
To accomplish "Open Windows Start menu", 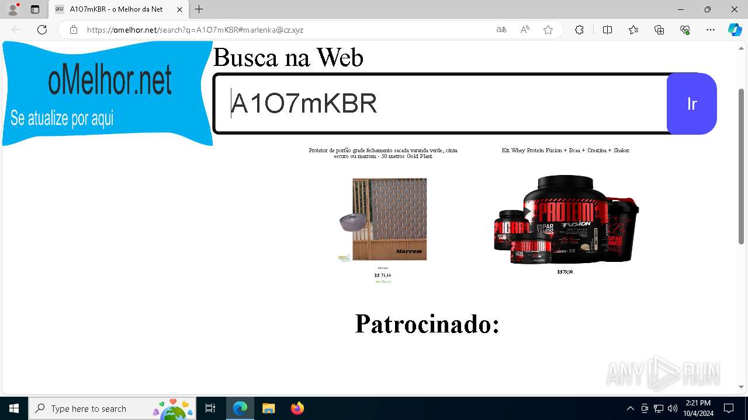I will pyautogui.click(x=14, y=408).
